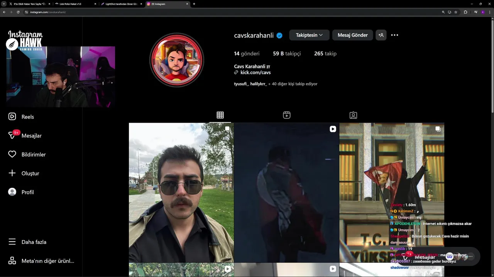This screenshot has width=494, height=277.
Task: Click the browser forward arrow
Action: [11, 12]
